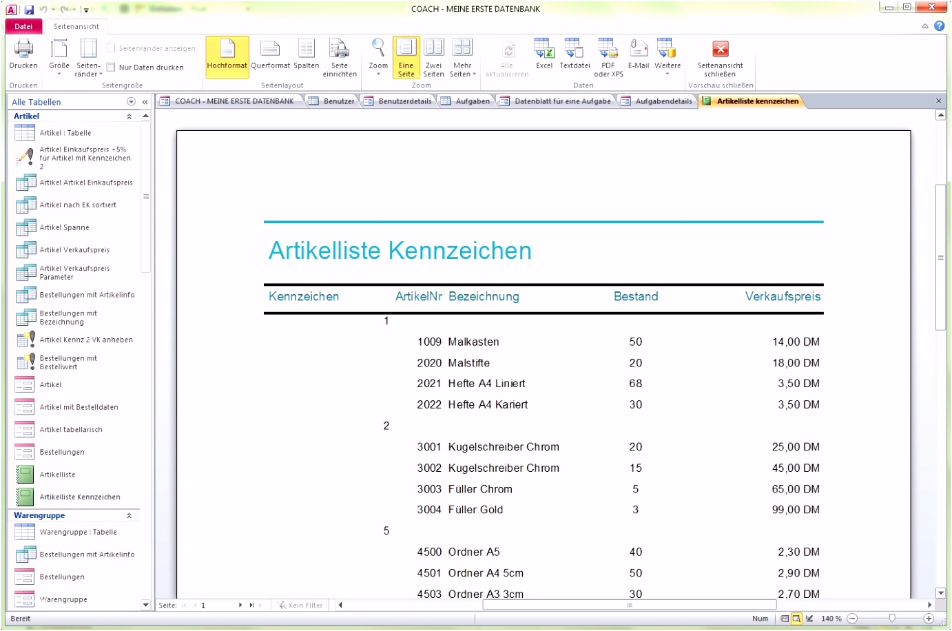Click the zoom in plus button

pos(929,619)
